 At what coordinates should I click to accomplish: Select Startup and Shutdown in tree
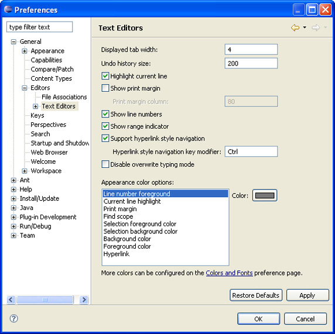[x=60, y=143]
